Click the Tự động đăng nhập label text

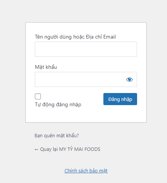(58, 105)
